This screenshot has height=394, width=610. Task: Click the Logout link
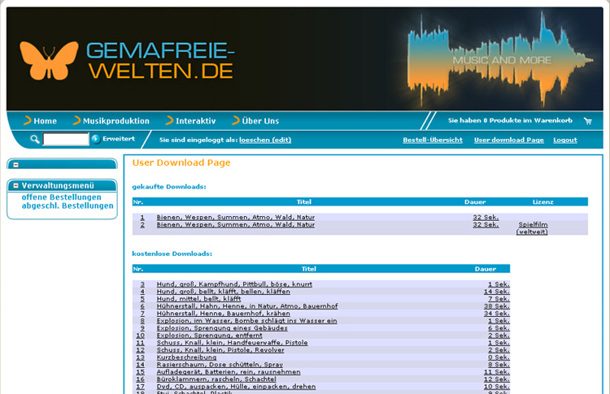click(x=564, y=140)
